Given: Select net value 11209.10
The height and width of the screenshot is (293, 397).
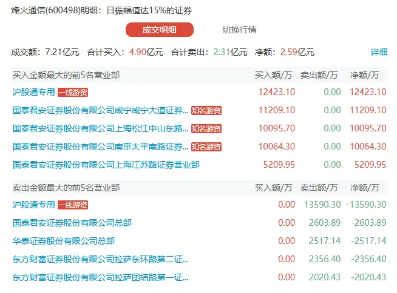Looking at the screenshot, I should (368, 110).
